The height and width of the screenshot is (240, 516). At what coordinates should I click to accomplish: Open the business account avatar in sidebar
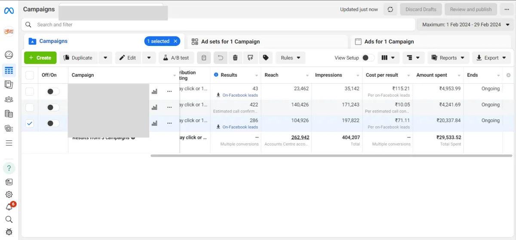[x=9, y=31]
